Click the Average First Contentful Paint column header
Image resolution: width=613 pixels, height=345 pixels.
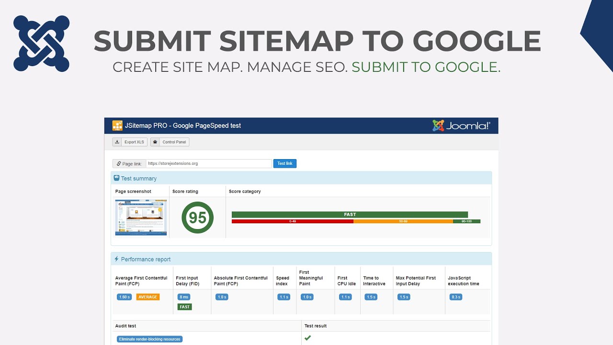(x=141, y=281)
